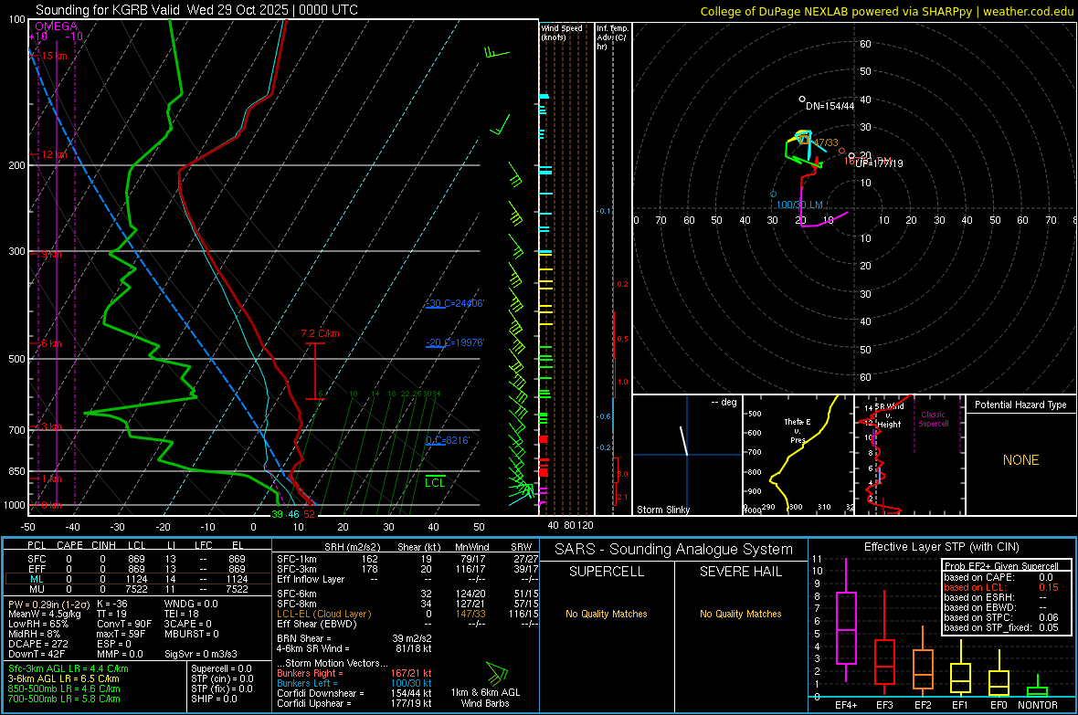Click the PW = 0.29in value
This screenshot has width=1078, height=715.
point(48,604)
